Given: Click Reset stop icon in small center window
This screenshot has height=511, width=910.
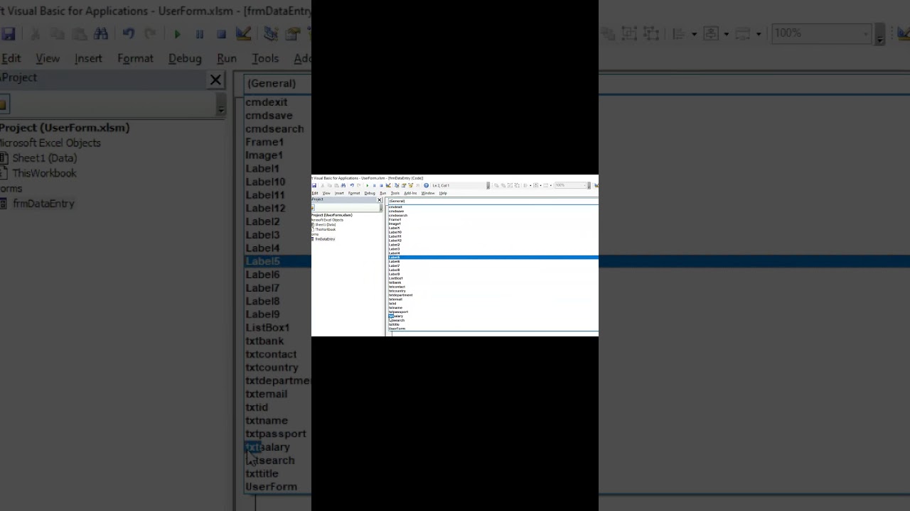Looking at the screenshot, I should pos(381,185).
